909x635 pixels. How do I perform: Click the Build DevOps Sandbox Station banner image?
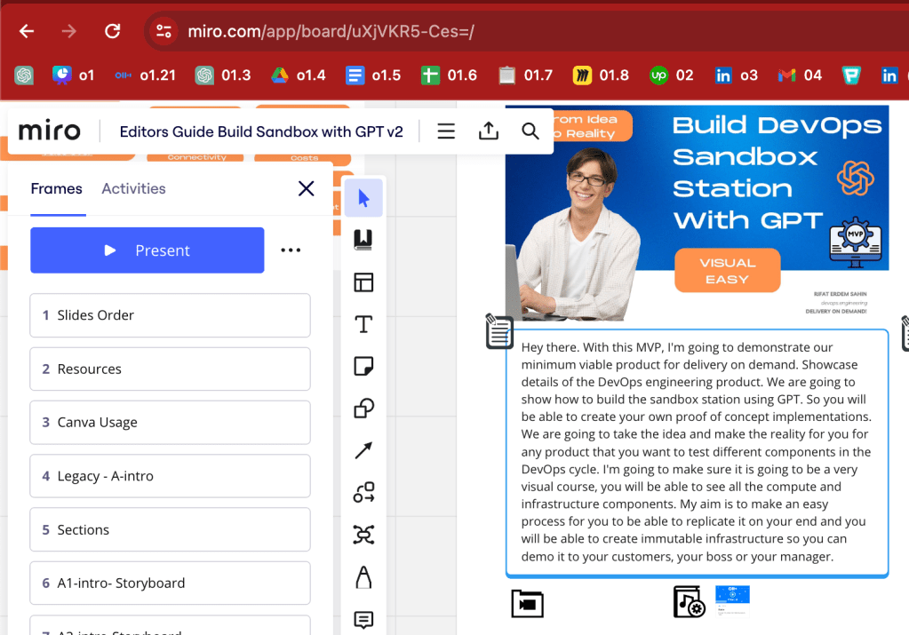tap(697, 212)
